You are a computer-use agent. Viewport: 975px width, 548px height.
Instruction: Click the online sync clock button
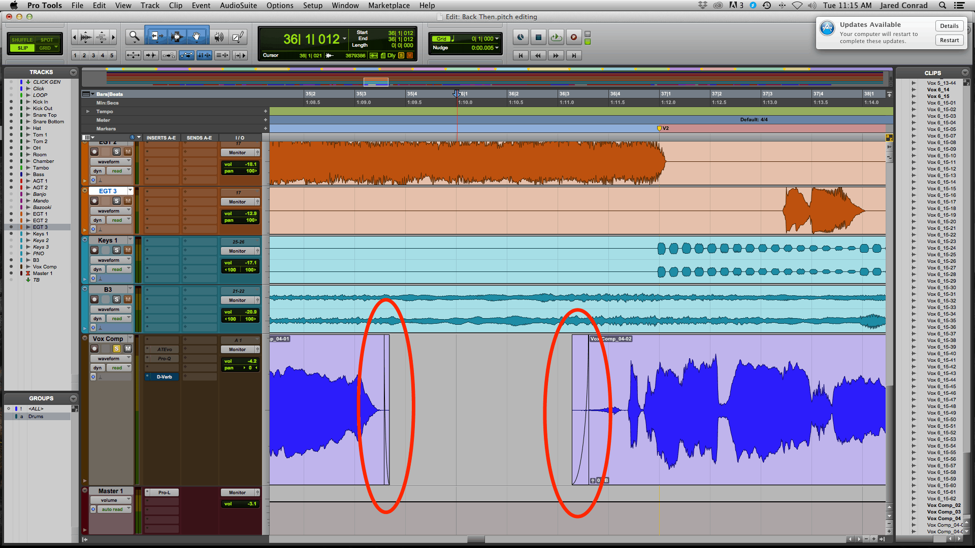coord(521,37)
